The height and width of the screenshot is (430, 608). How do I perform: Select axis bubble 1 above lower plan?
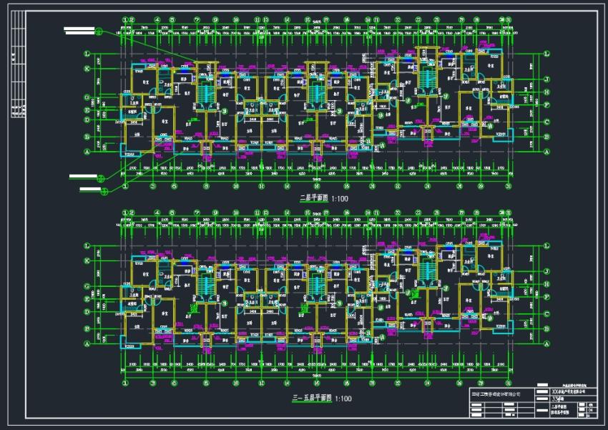coord(125,212)
